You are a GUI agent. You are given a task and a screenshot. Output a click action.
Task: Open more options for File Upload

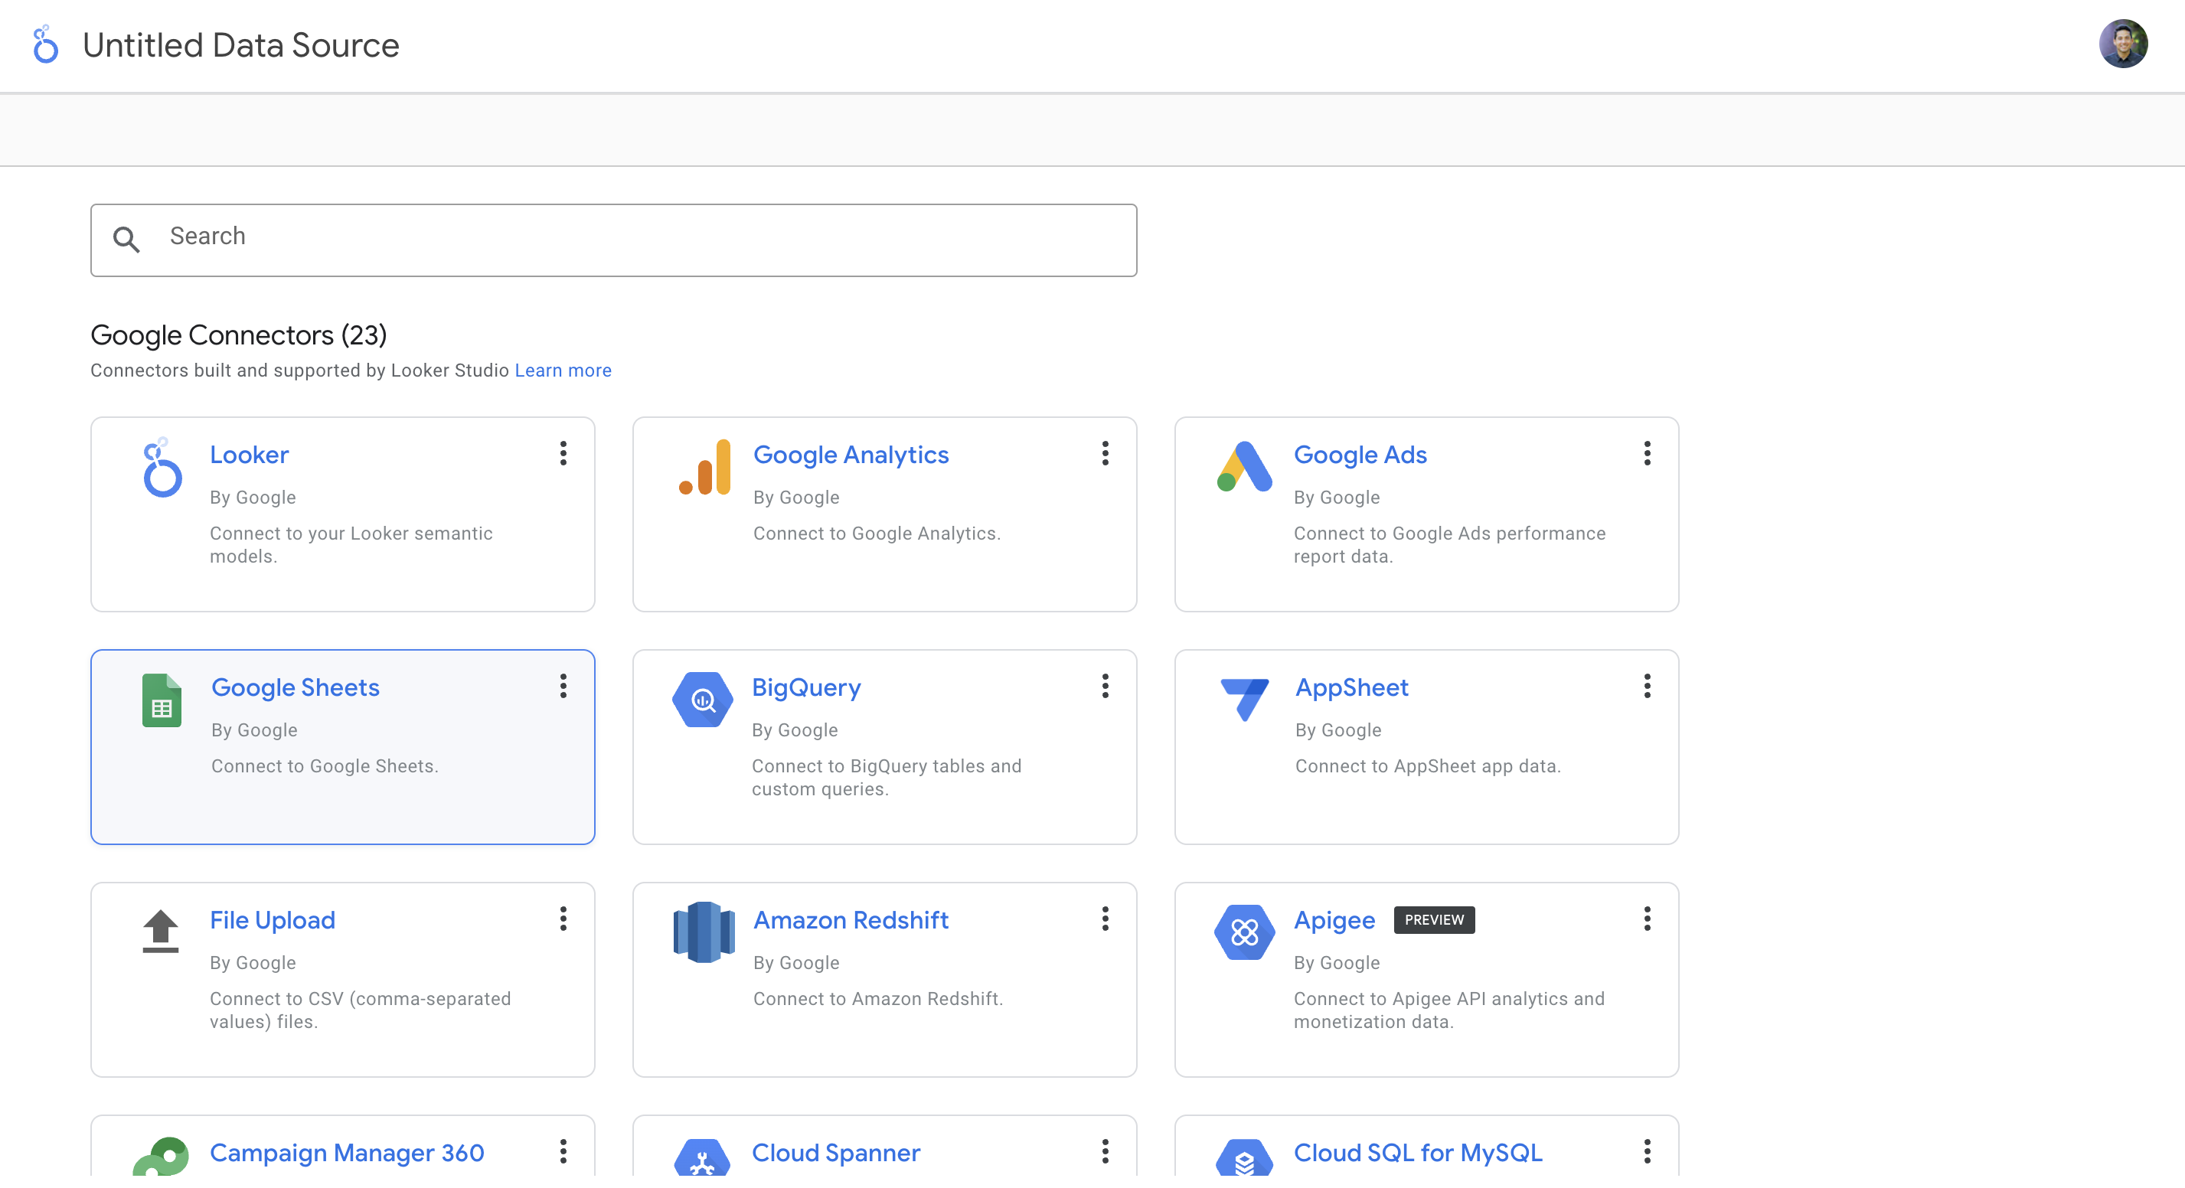point(563,919)
